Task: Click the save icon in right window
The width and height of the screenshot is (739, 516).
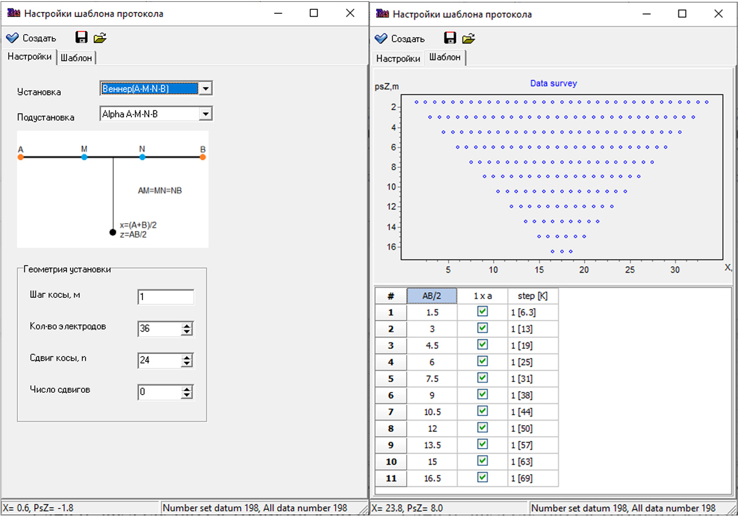Action: (450, 38)
